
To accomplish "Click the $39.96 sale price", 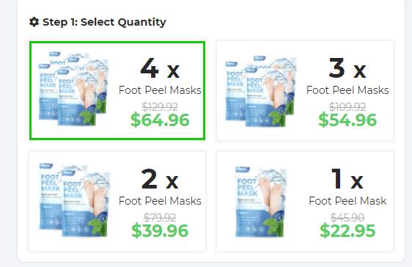I will pyautogui.click(x=160, y=230).
